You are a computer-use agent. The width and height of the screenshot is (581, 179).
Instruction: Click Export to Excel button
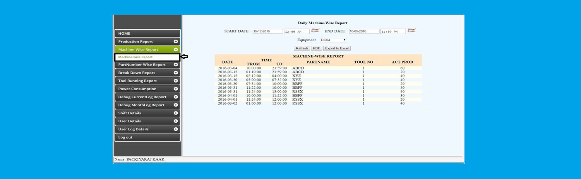pos(337,48)
